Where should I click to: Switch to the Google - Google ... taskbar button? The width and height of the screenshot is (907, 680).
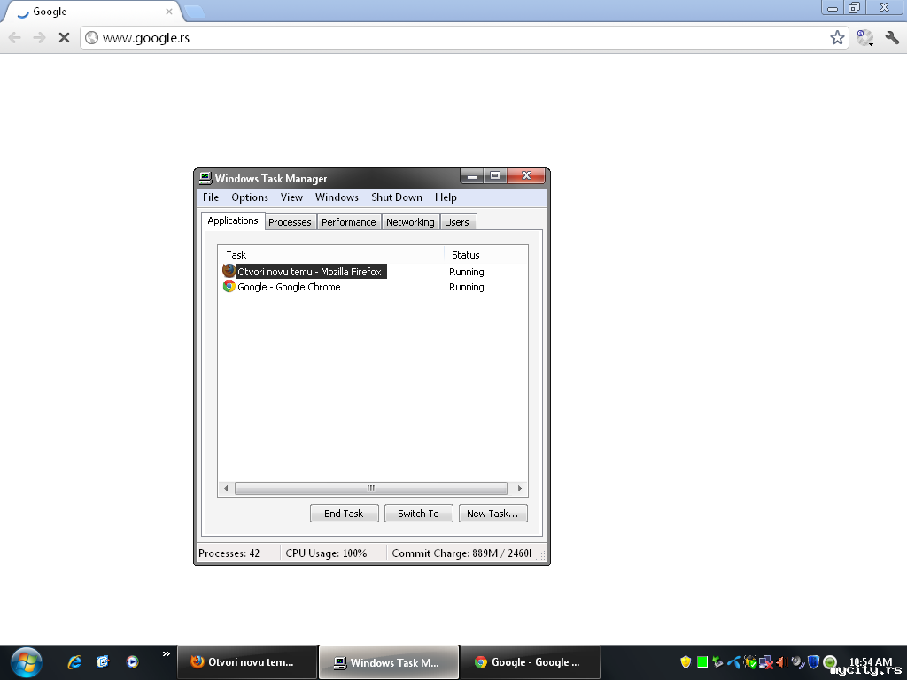pos(531,662)
